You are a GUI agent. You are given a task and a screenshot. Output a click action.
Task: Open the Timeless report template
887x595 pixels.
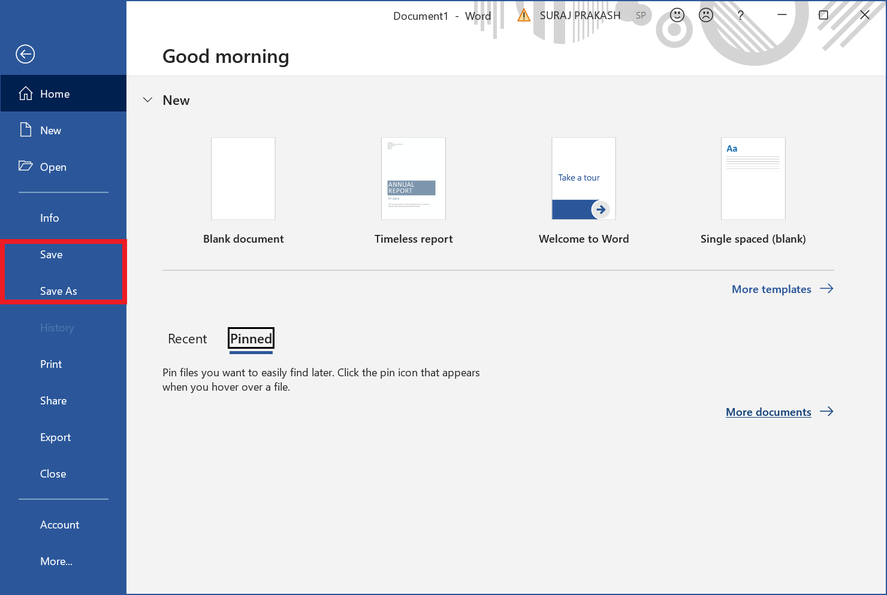click(414, 179)
